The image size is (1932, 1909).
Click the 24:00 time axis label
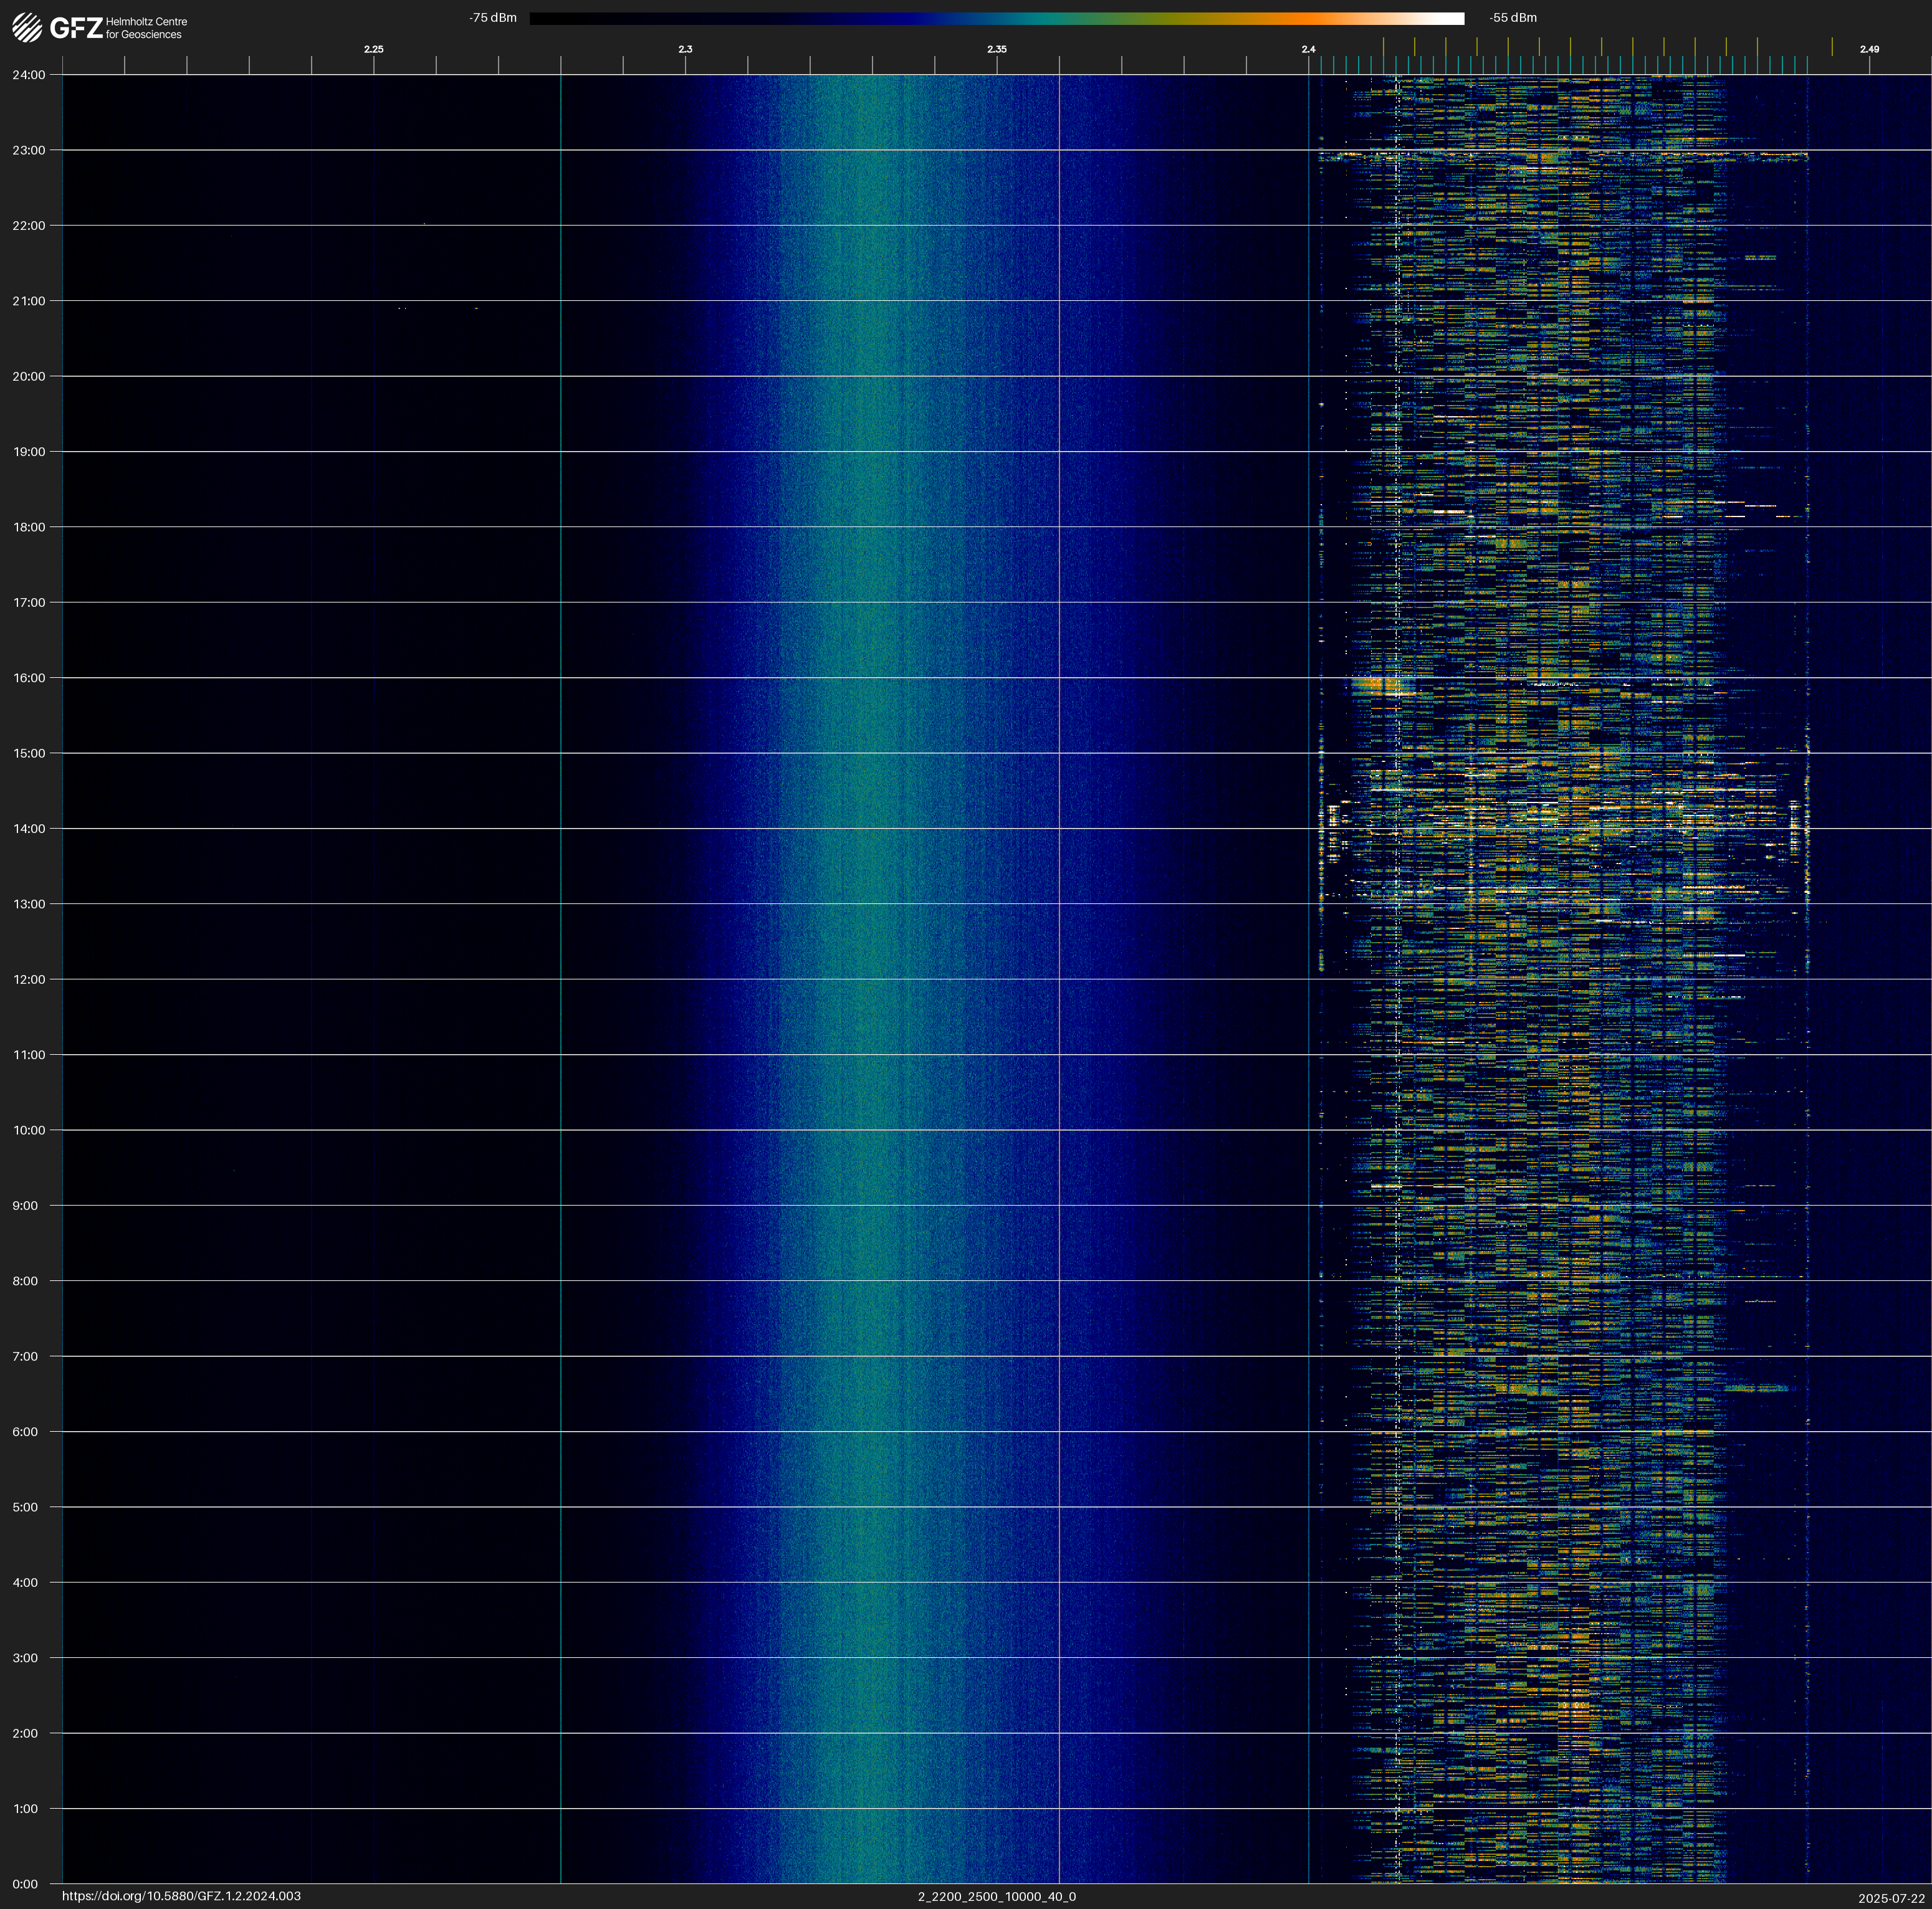(28, 75)
